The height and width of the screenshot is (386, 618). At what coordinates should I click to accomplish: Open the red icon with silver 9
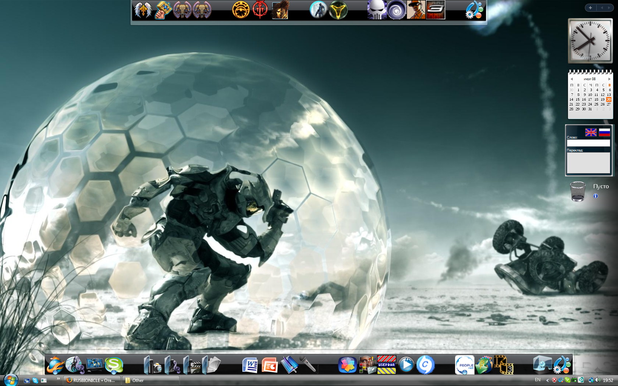(x=436, y=10)
